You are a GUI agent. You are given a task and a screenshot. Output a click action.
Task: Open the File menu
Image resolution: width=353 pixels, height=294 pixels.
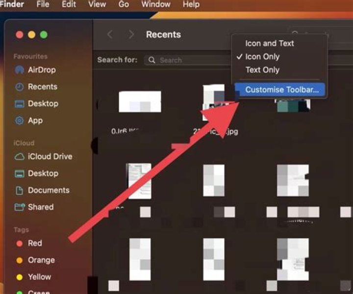(x=43, y=4)
